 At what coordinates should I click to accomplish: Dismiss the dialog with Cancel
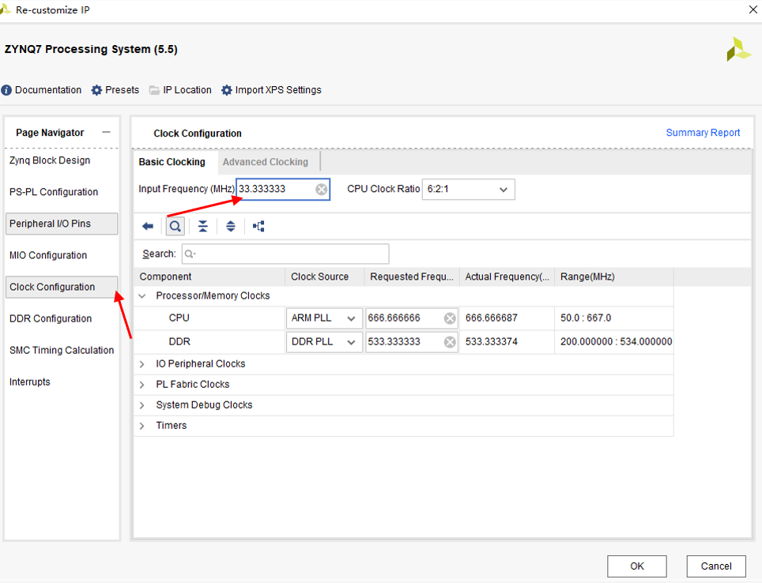[x=716, y=566]
